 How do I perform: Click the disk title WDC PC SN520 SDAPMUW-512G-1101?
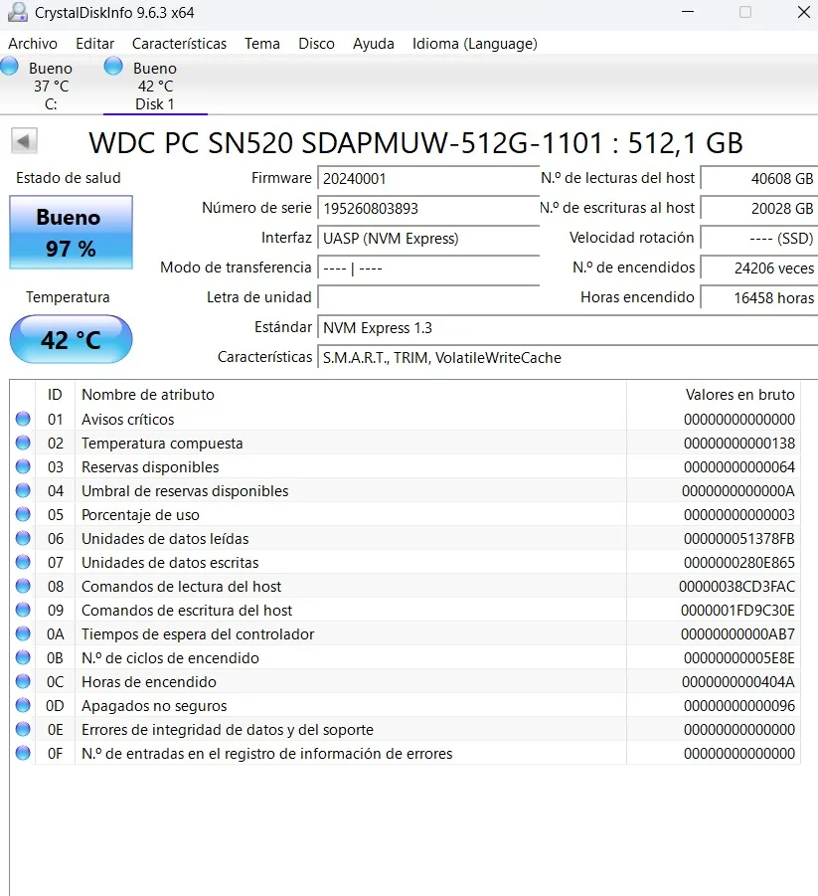[x=346, y=143]
